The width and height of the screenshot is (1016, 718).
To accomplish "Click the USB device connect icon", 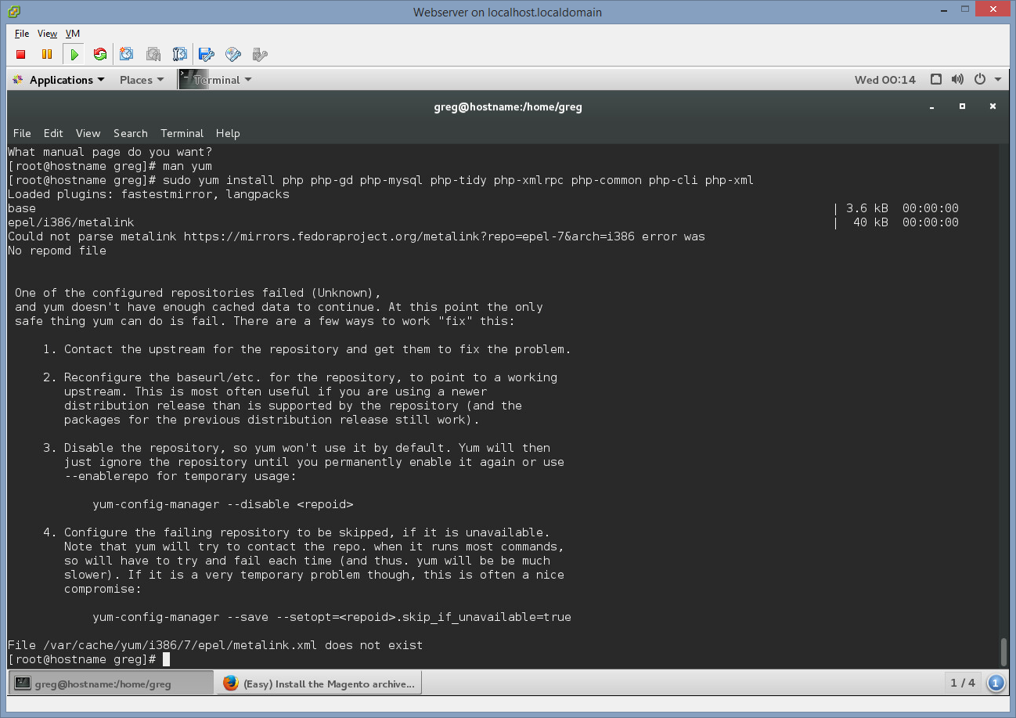I will 260,54.
